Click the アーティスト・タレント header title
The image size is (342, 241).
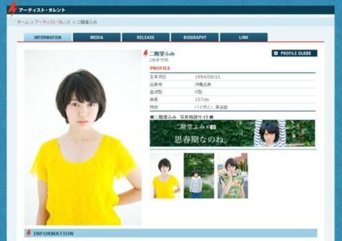42,10
